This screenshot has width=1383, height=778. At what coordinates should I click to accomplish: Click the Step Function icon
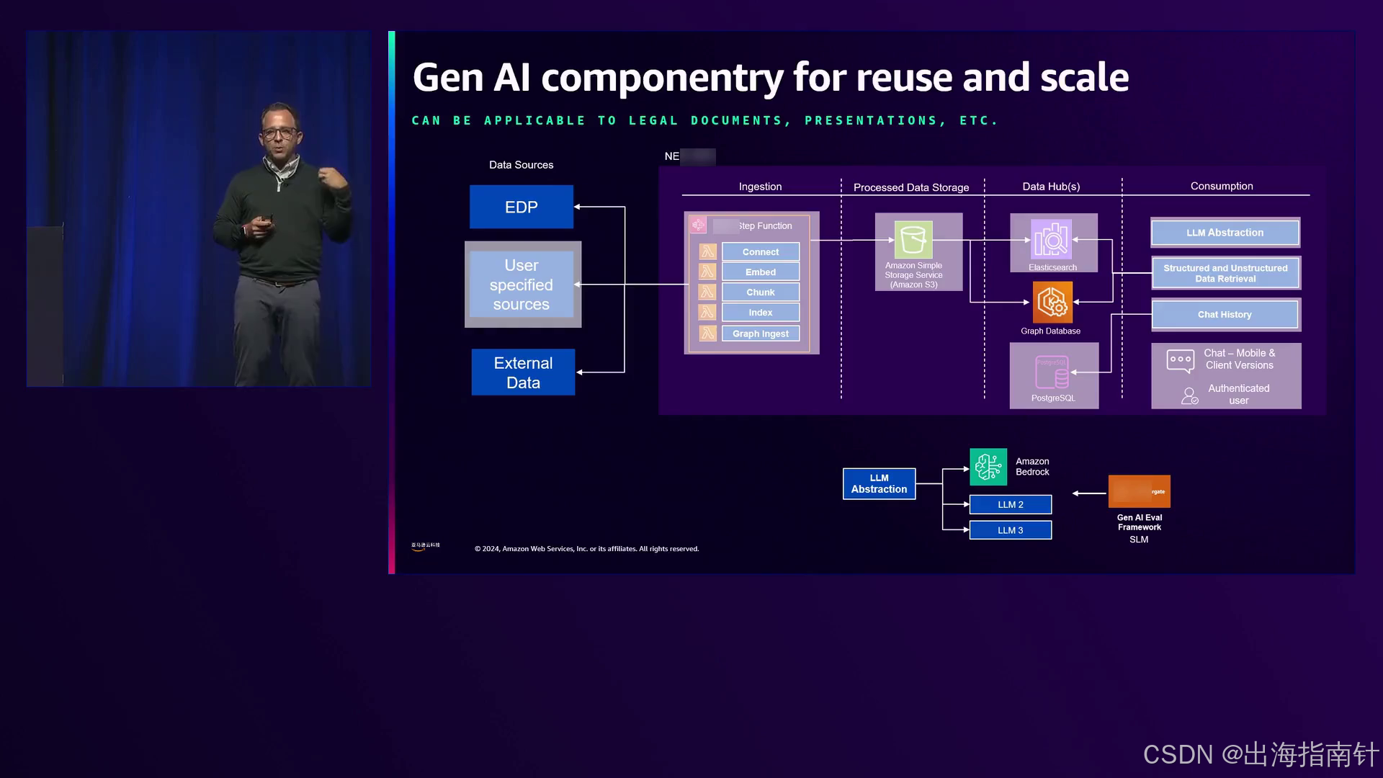(698, 225)
